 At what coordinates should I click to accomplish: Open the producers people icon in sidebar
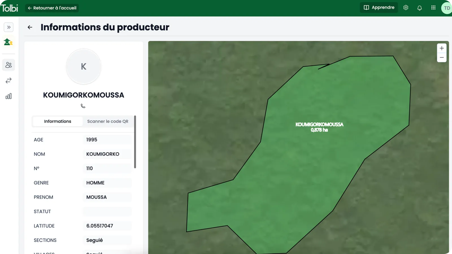[8, 65]
